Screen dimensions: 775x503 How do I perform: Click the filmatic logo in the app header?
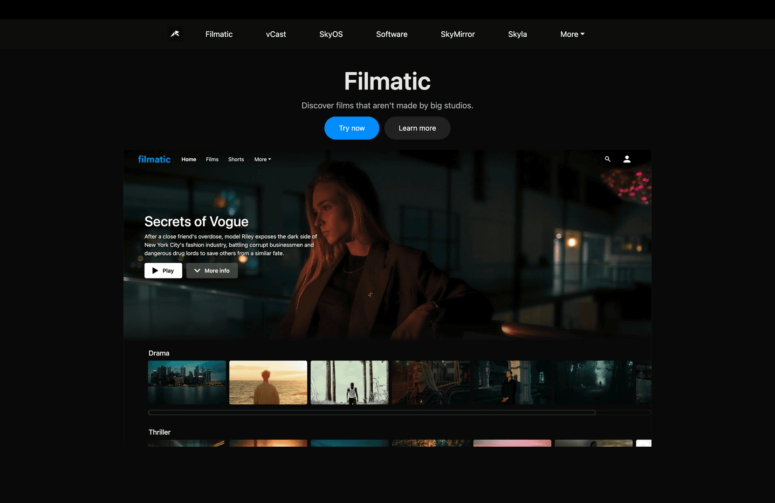154,159
